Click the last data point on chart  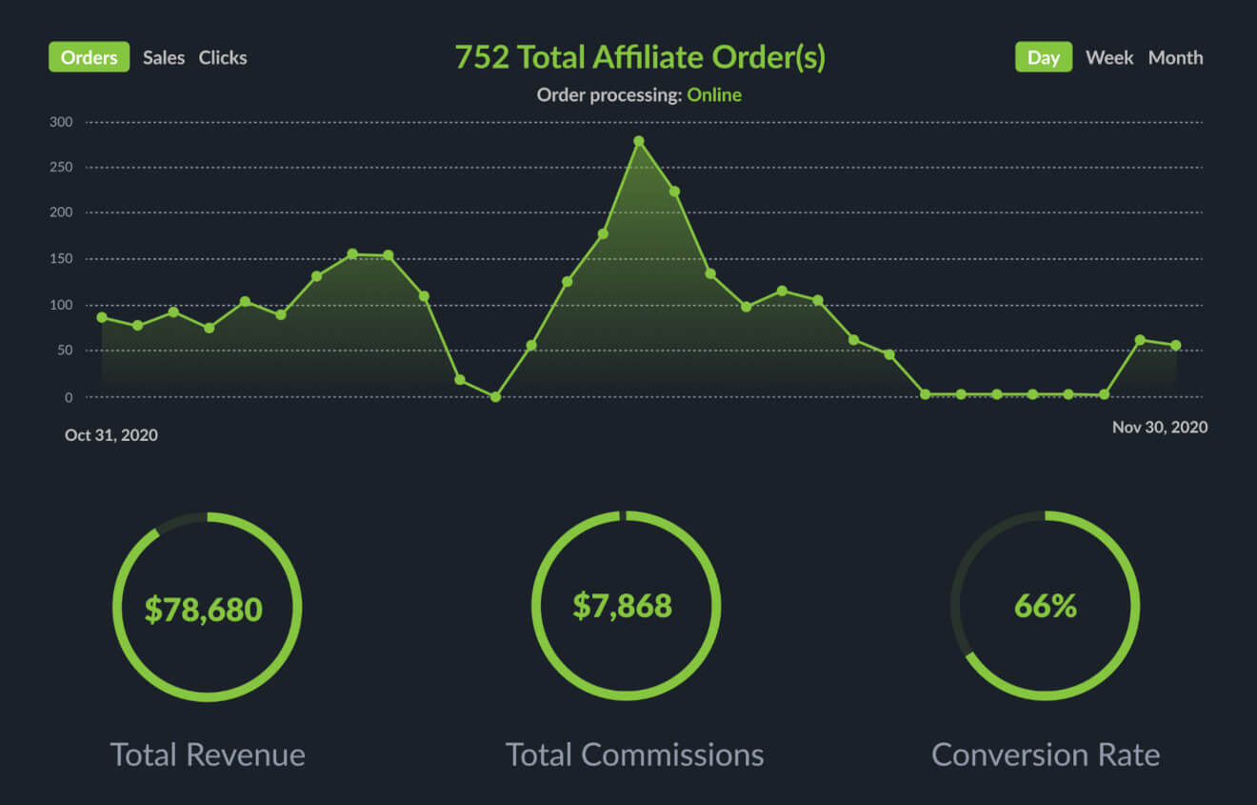click(1176, 345)
